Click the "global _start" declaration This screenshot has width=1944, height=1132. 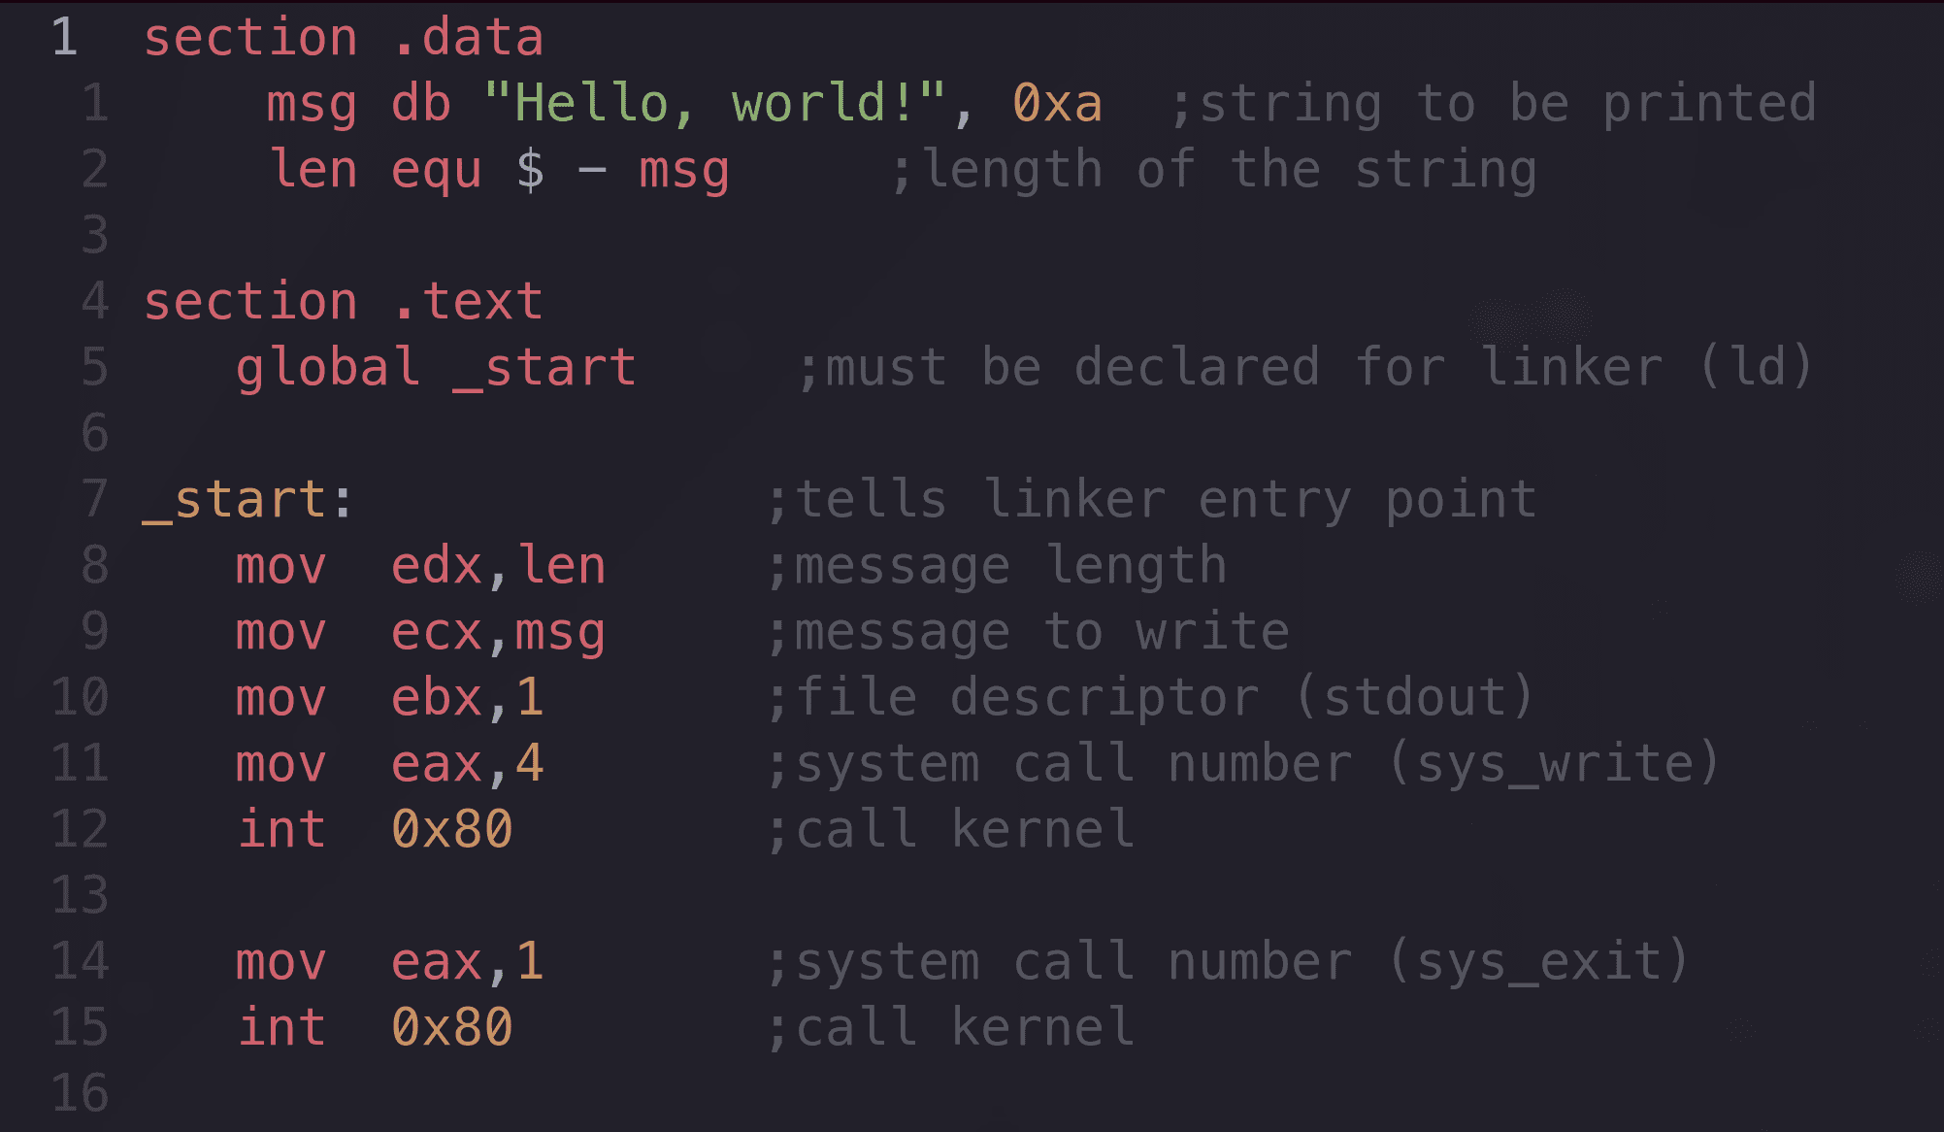[x=436, y=368]
